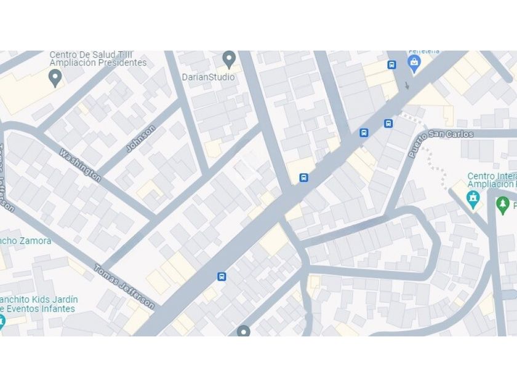Click the Centro De Salud location pin
Screen dimensions: 517x387
pos(55,79)
